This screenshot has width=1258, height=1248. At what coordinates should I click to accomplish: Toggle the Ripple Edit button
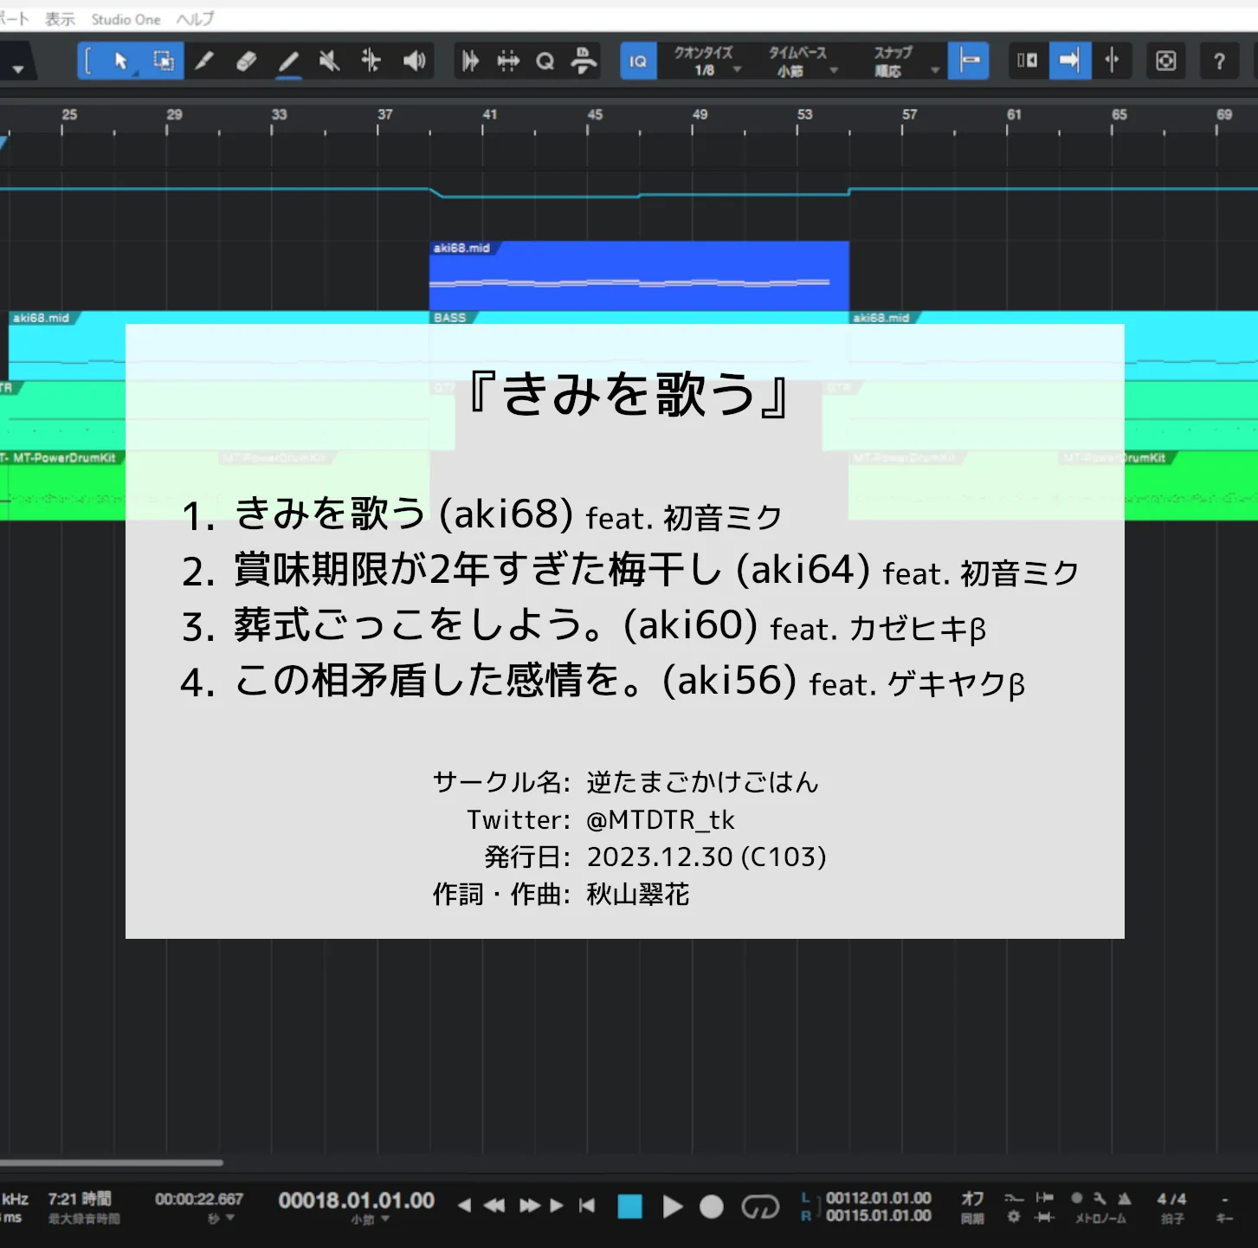coord(1028,61)
